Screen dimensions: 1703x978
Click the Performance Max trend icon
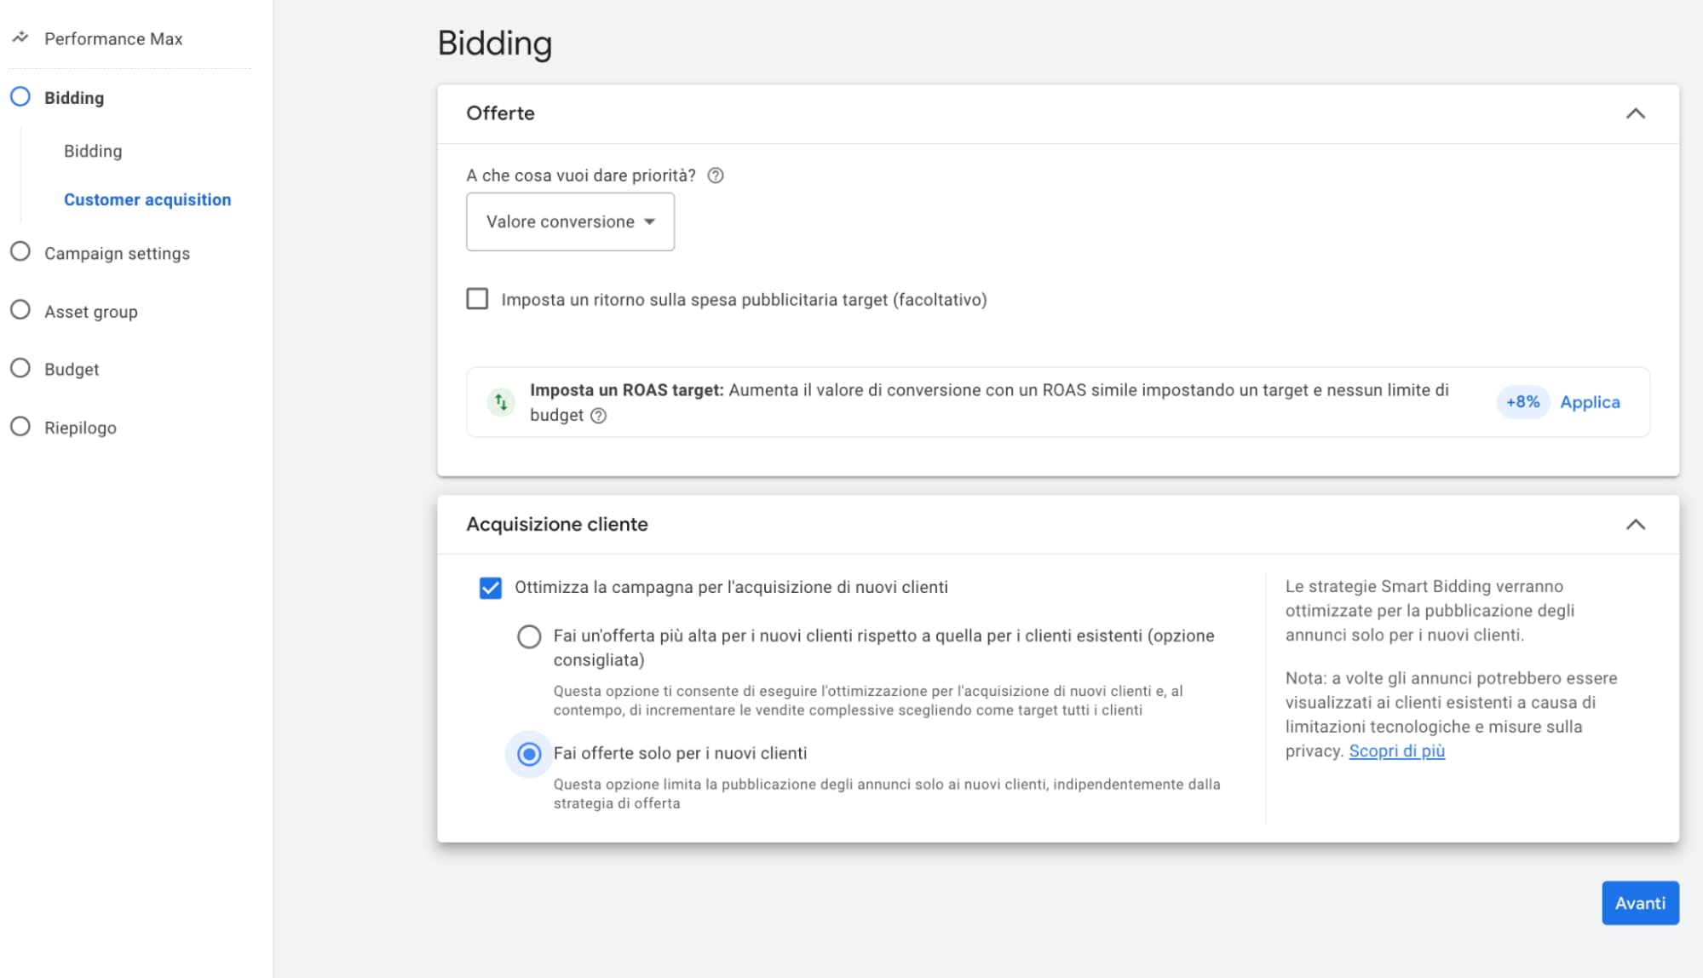click(20, 37)
